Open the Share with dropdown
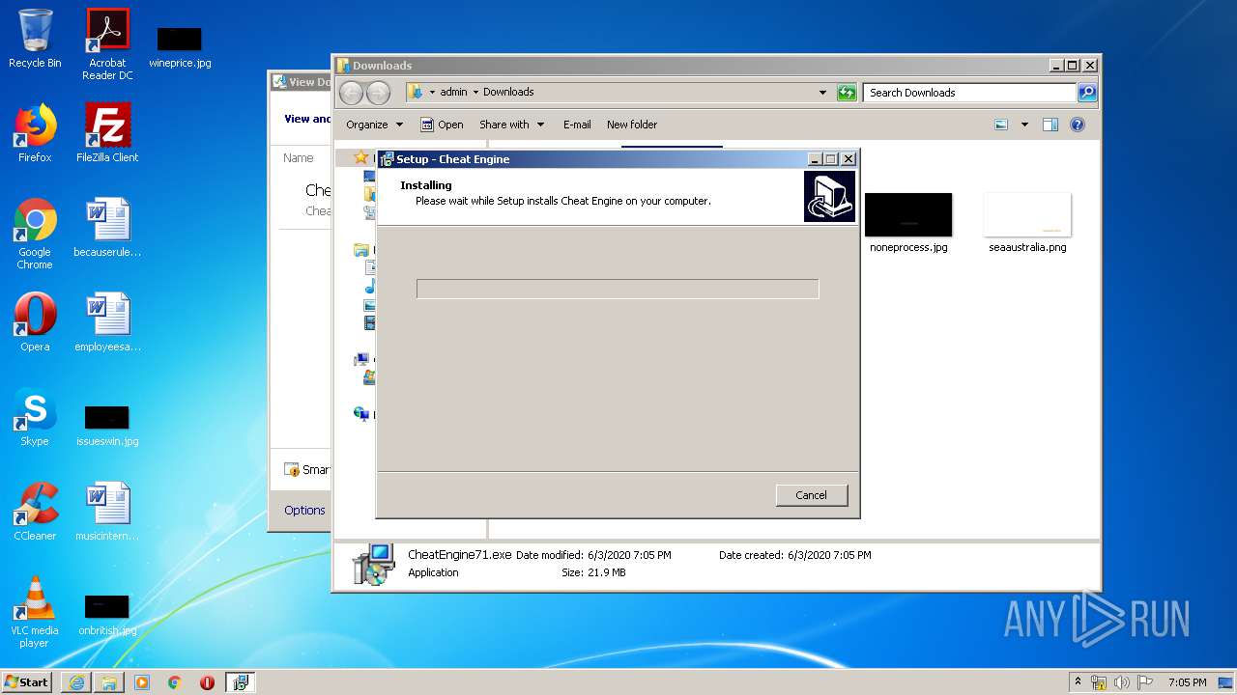 (511, 125)
